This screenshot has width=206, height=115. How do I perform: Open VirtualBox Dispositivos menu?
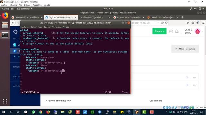point(37,5)
